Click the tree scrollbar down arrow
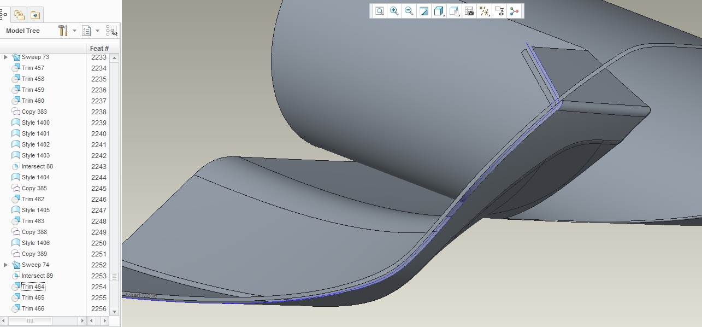Viewport: 702px width, 327px height. tap(114, 311)
